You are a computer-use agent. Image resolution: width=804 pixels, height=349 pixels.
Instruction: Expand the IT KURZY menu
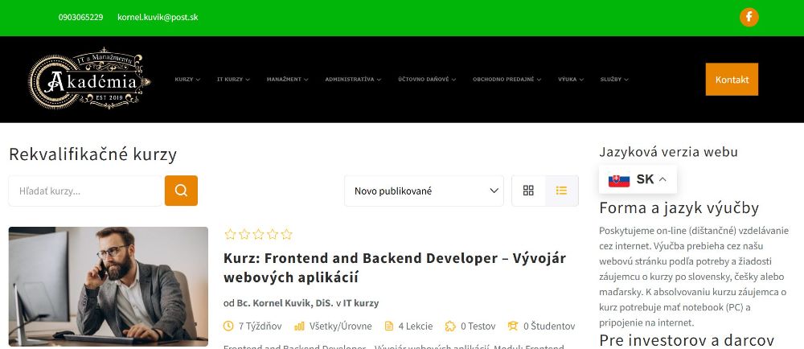[x=233, y=80]
